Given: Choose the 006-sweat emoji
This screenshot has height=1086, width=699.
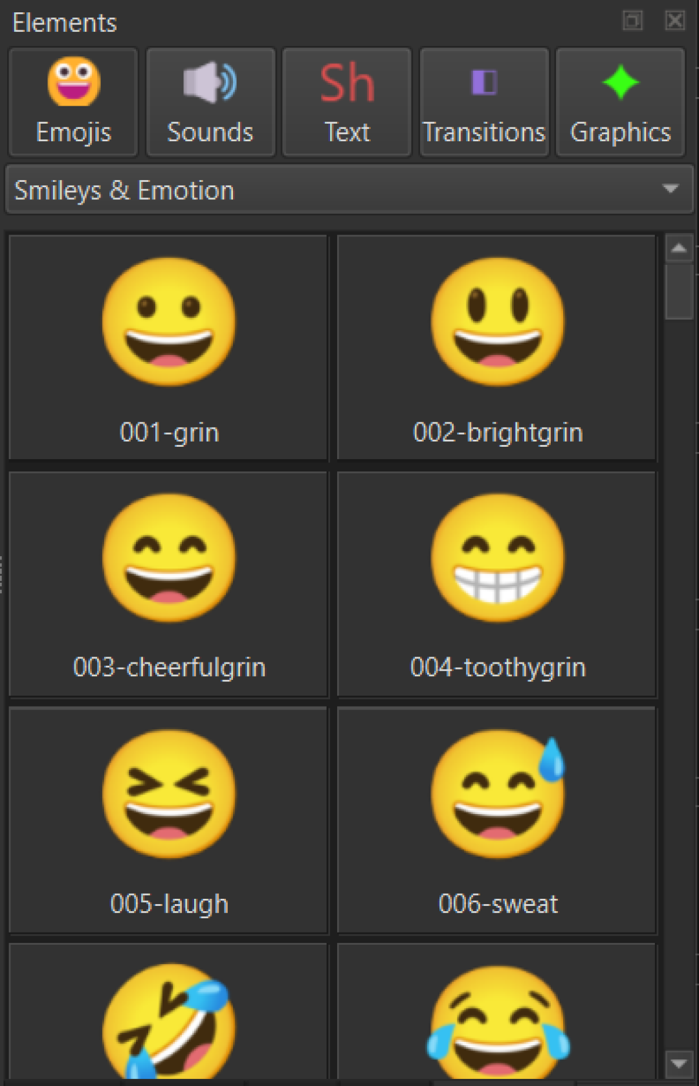Looking at the screenshot, I should 497,820.
